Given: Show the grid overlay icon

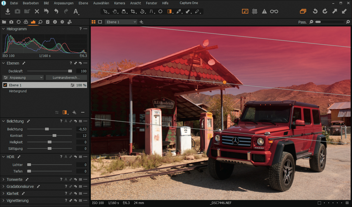Looking at the screenshot, I should (x=254, y=11).
